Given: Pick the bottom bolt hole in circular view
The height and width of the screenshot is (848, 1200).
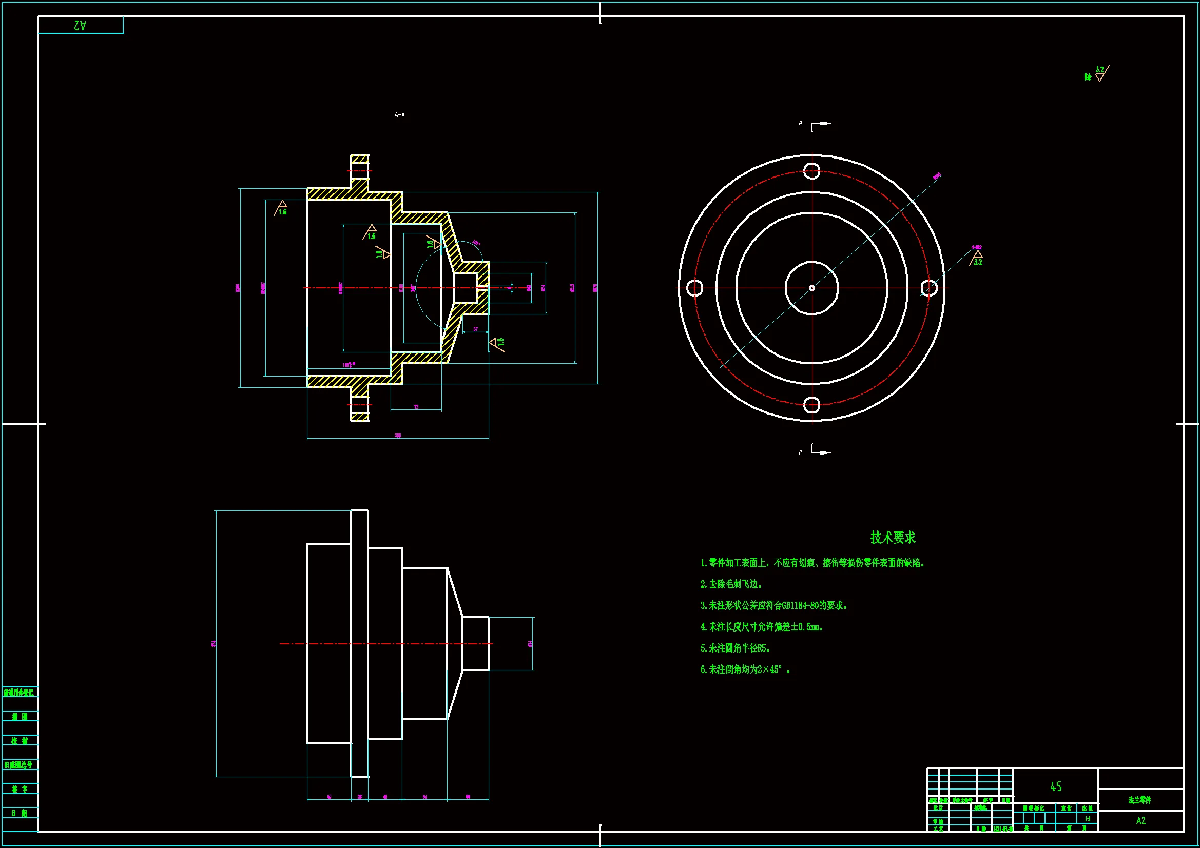Looking at the screenshot, I should pyautogui.click(x=811, y=405).
